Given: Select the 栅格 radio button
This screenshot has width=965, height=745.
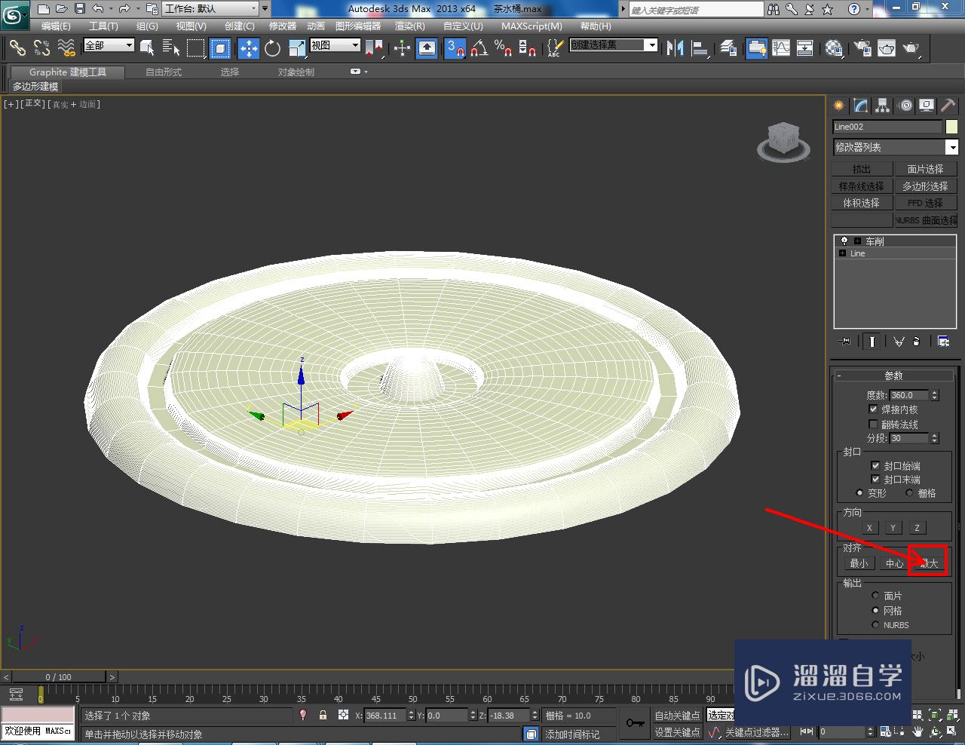Looking at the screenshot, I should pyautogui.click(x=909, y=493).
